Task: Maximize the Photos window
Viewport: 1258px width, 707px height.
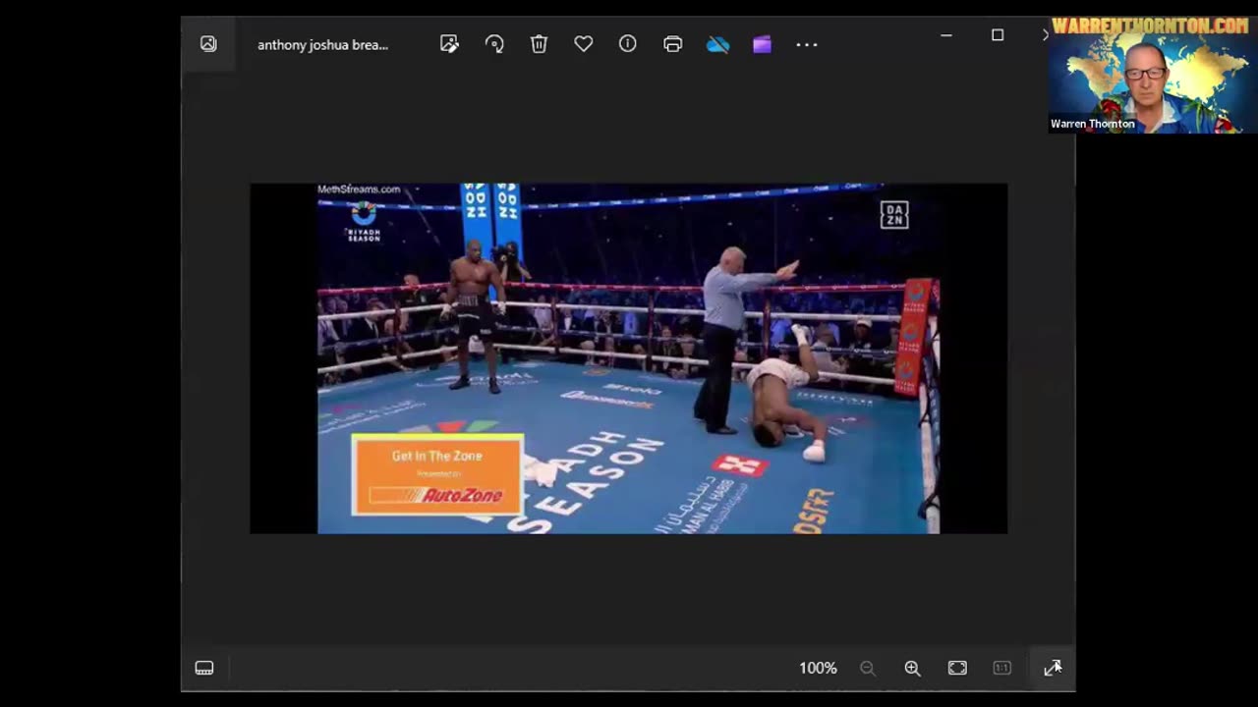Action: 998,35
